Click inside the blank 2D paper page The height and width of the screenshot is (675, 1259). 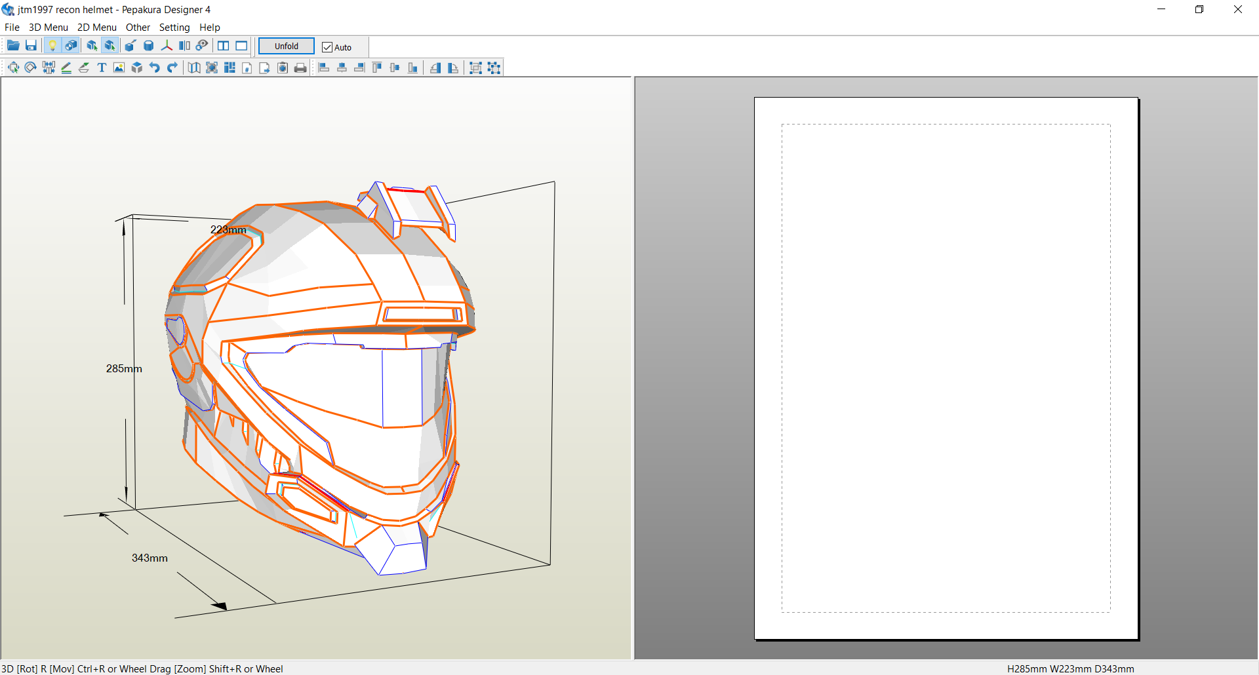[946, 368]
